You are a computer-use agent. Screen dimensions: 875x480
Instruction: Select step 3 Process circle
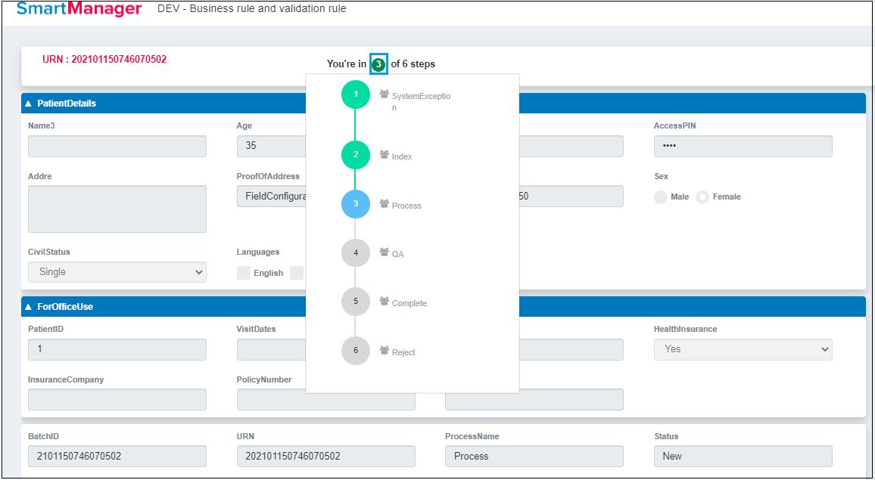point(356,204)
